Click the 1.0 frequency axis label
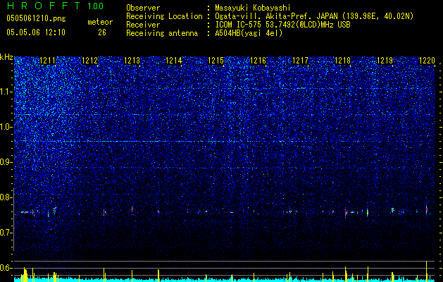The height and width of the screenshot is (282, 443). pyautogui.click(x=6, y=127)
